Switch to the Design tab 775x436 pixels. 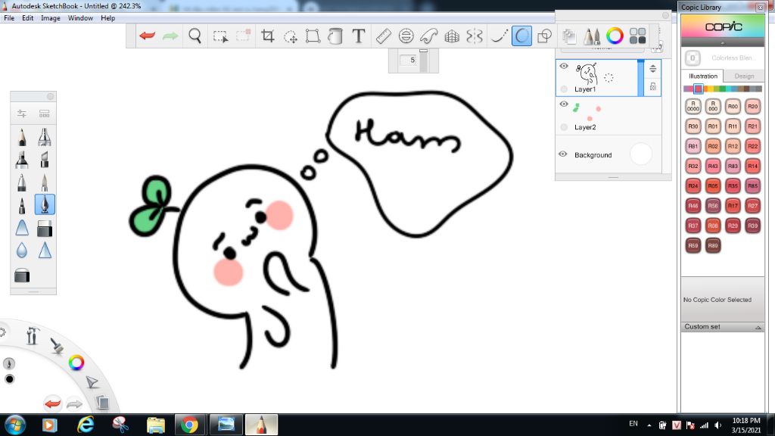744,76
